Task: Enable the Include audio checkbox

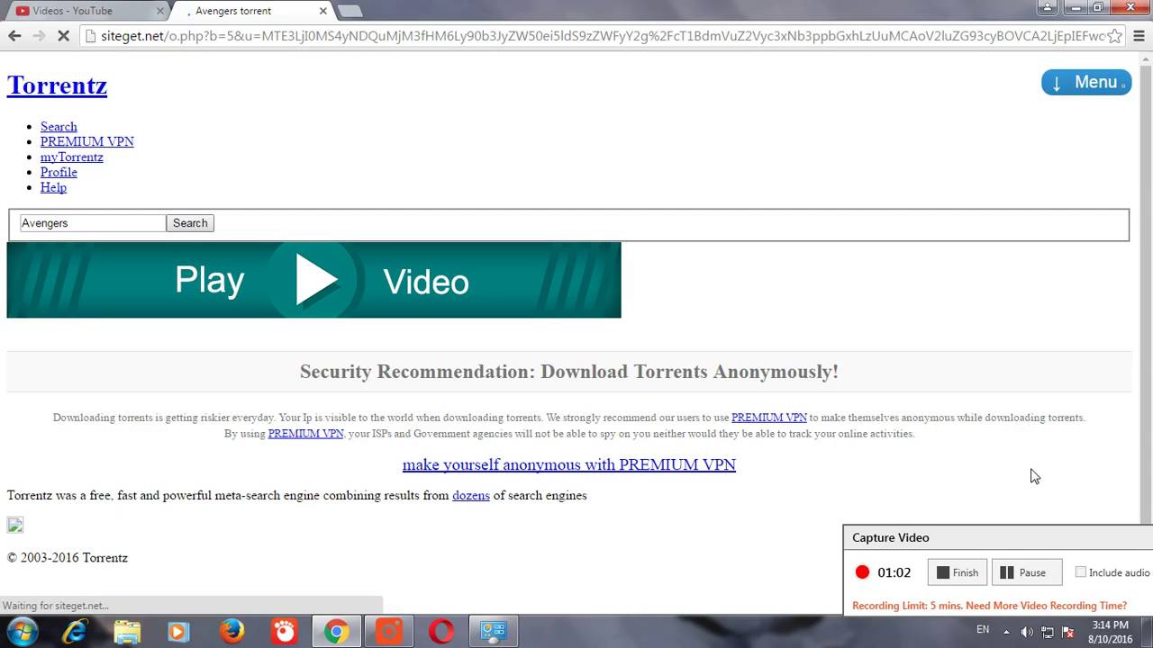Action: click(x=1081, y=572)
